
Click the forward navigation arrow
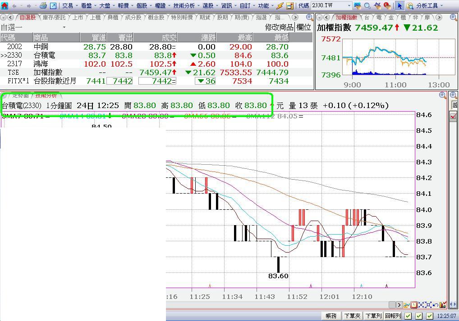pos(29,5)
